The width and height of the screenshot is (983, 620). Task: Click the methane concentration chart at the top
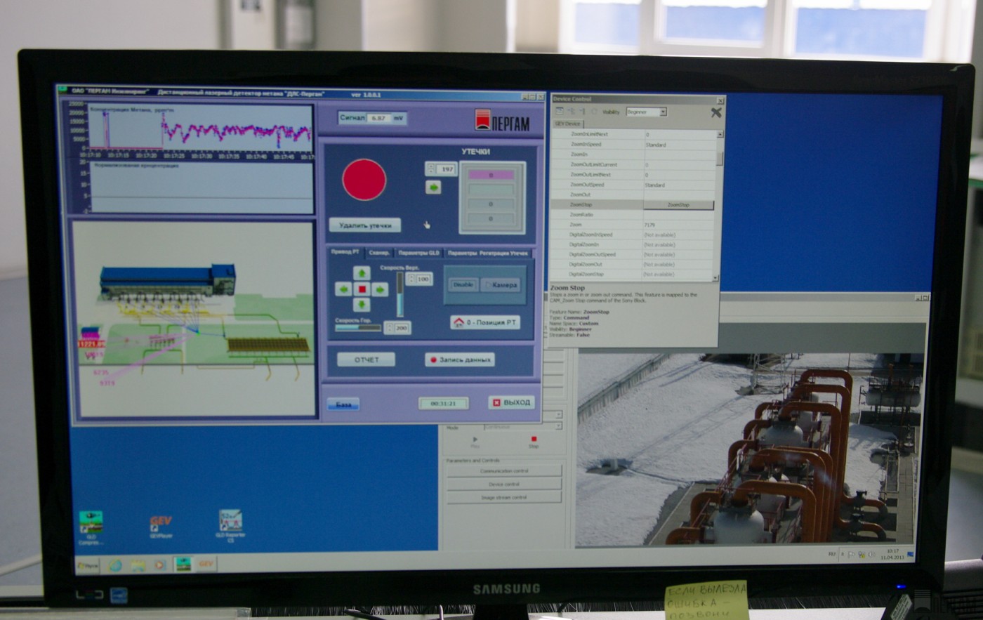click(x=200, y=126)
